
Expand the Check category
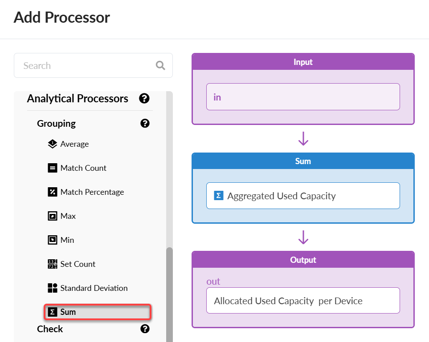tap(50, 329)
